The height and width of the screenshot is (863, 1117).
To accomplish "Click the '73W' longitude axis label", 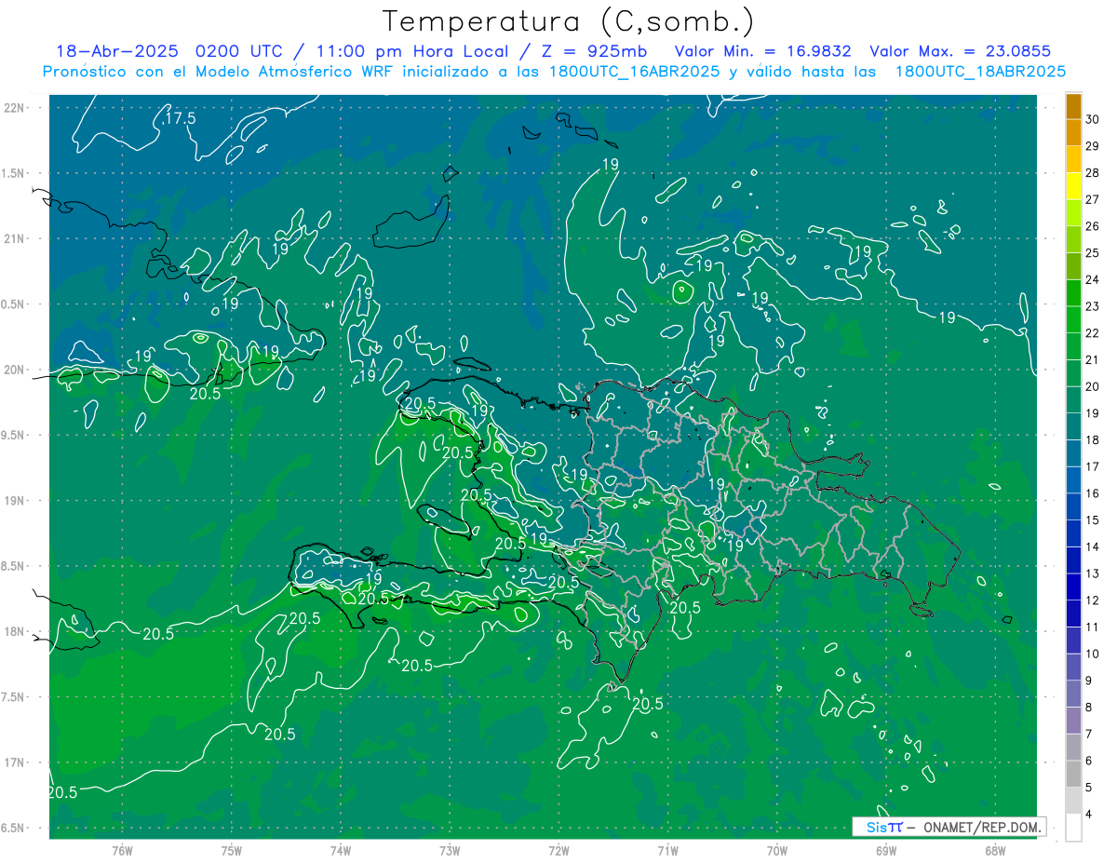I will click(x=450, y=850).
